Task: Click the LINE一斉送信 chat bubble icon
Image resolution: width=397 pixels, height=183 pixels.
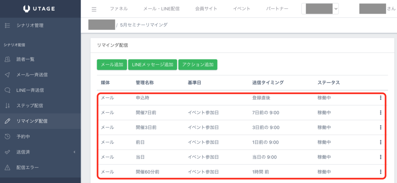Action: [7, 90]
